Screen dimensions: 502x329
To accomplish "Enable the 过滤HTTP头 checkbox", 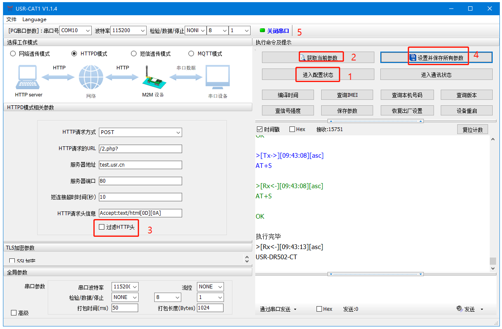I will 101,227.
